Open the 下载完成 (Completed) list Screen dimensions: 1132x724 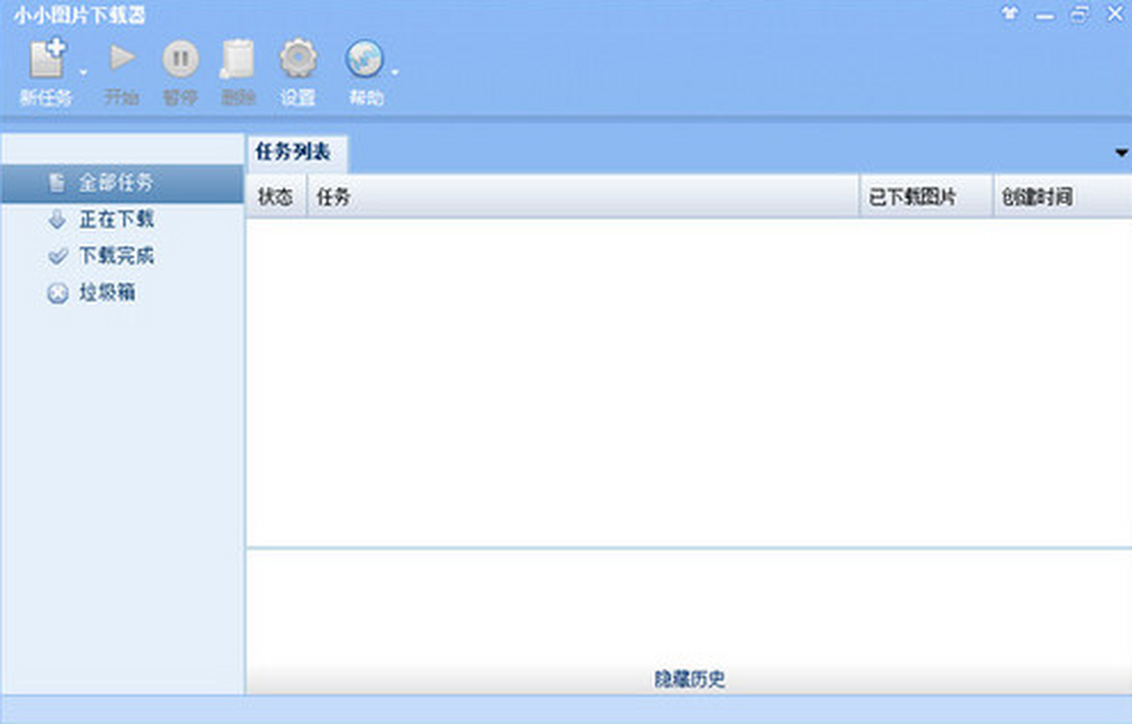[x=116, y=256]
